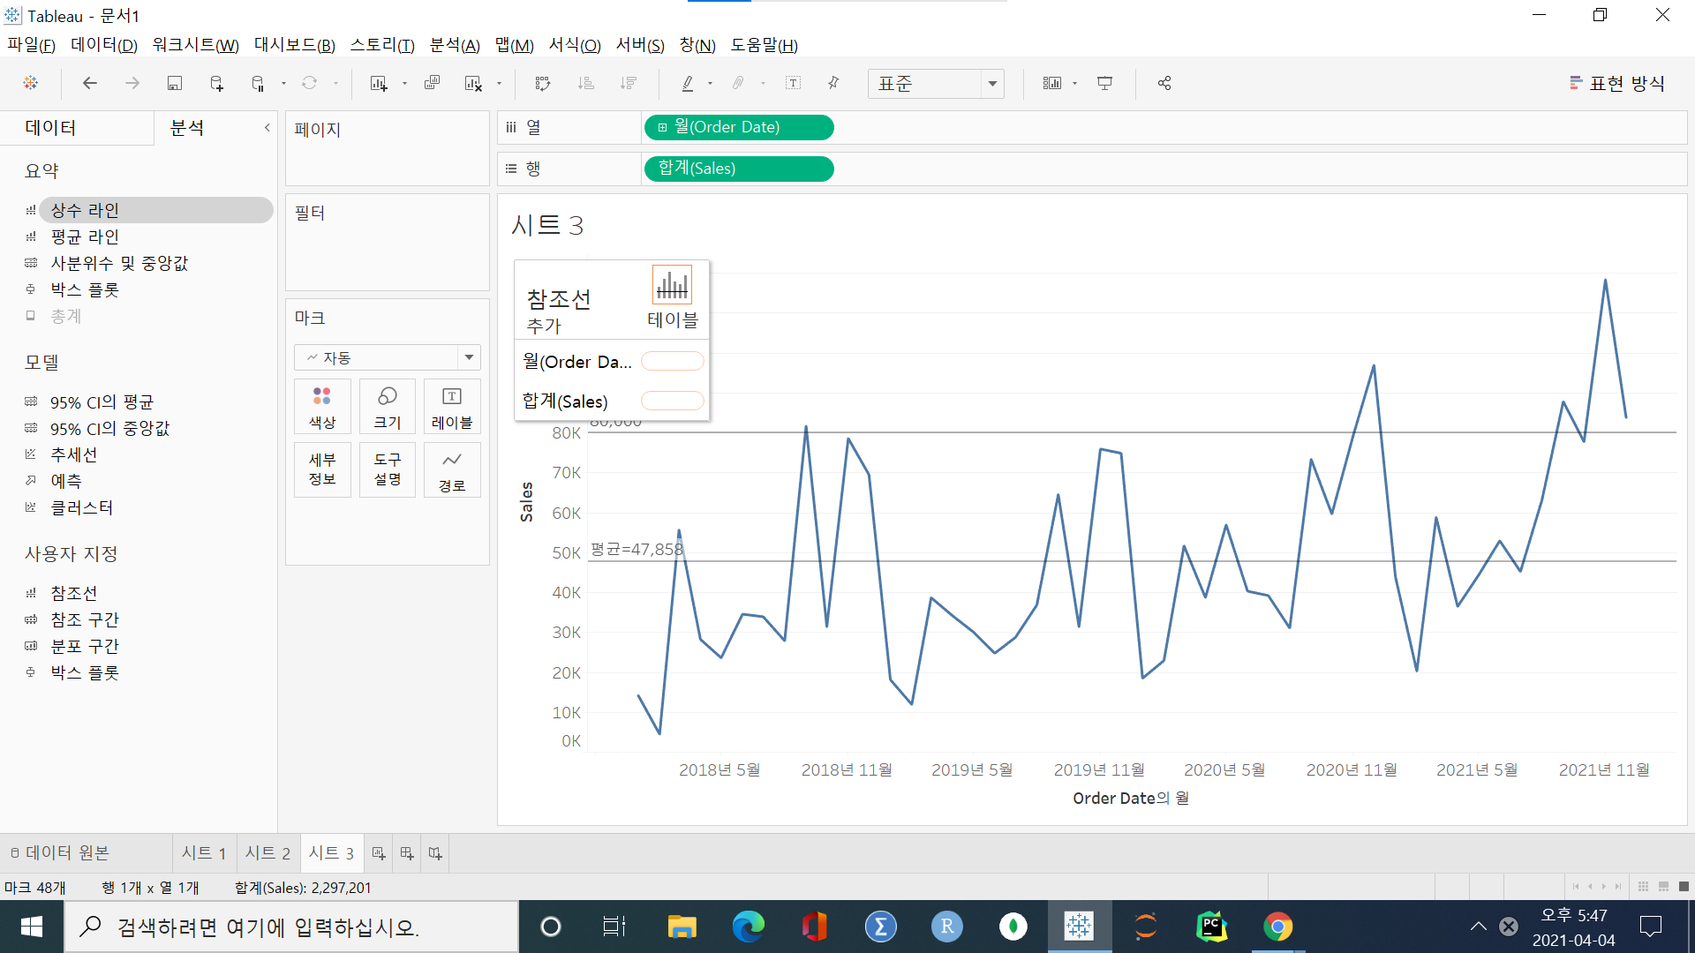
Task: Click the new worksheet tab icon
Action: pyautogui.click(x=379, y=853)
